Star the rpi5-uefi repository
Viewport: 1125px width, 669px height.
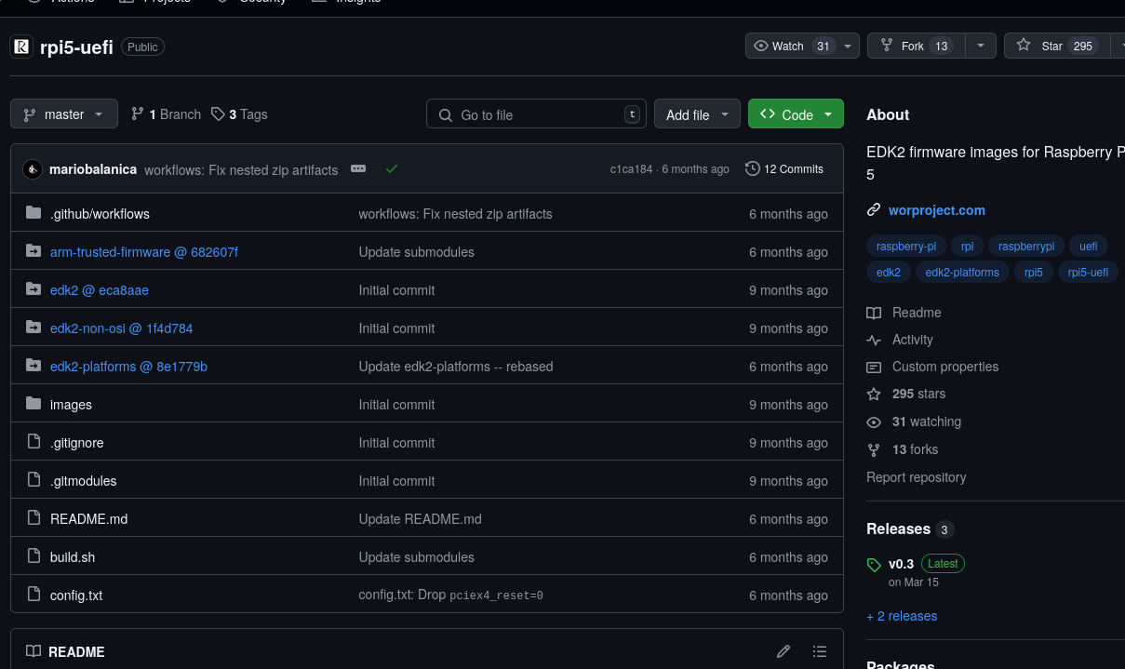[1056, 46]
